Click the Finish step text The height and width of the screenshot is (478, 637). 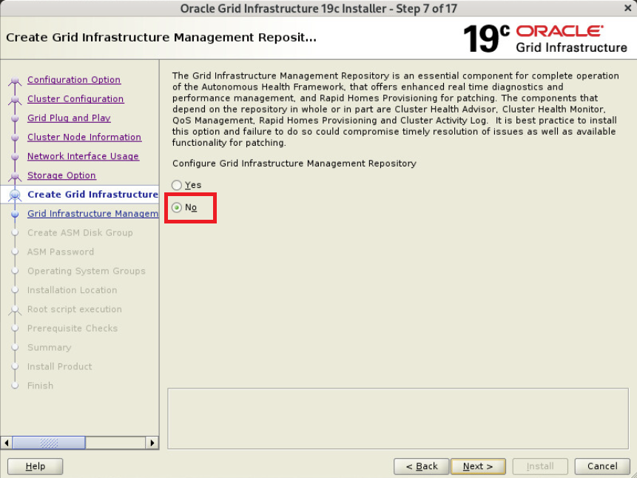[x=40, y=386]
